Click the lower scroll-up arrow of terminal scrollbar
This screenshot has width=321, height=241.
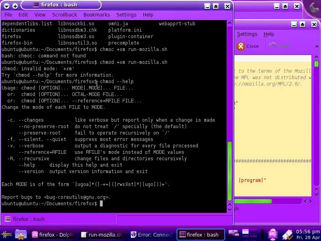click(x=230, y=204)
